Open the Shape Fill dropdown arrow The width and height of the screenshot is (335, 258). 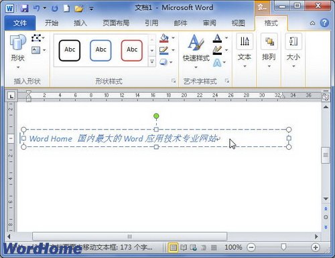point(174,38)
